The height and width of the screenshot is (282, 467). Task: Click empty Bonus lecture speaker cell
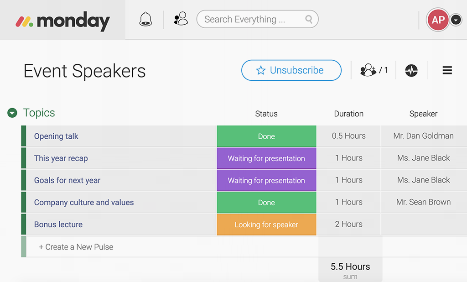tap(424, 225)
